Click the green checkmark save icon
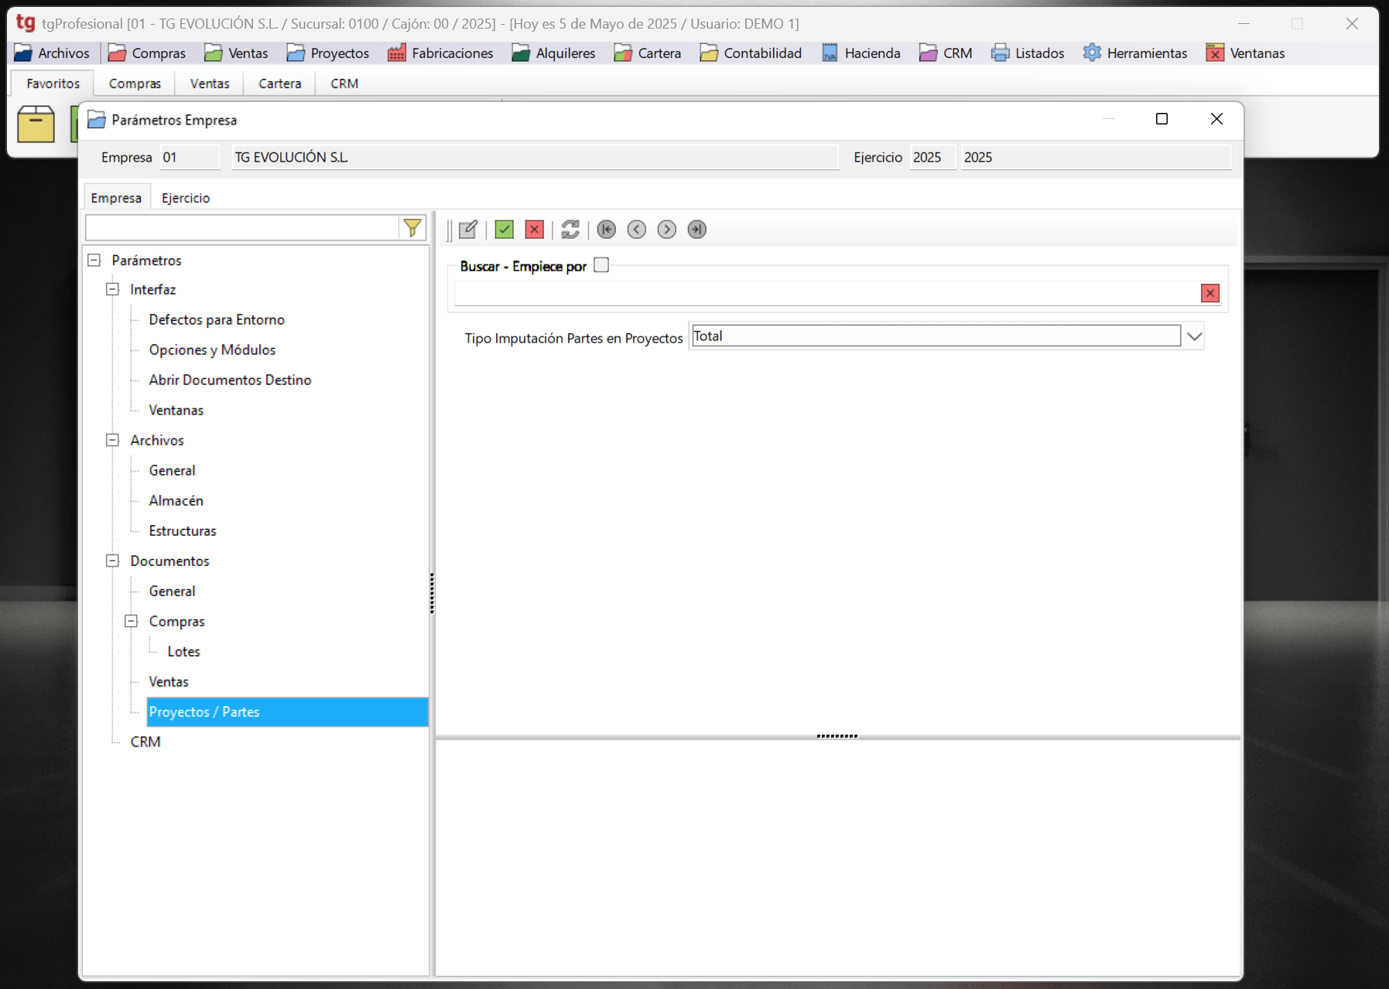Image resolution: width=1389 pixels, height=989 pixels. [x=505, y=230]
